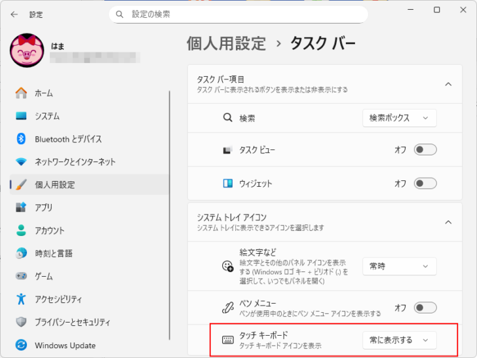The image size is (477, 358).
Task: Enable the ペン メニュー toggle
Action: (425, 308)
